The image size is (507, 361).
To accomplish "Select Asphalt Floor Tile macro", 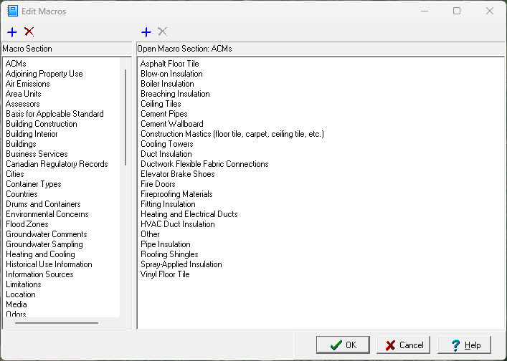I will [x=169, y=64].
